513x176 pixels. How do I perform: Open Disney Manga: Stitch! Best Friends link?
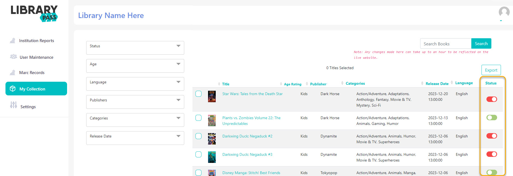pos(251,173)
